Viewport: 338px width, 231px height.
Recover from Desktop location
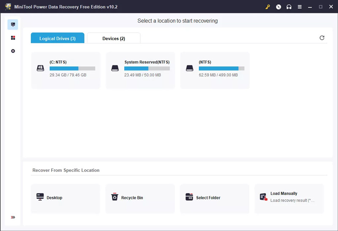pyautogui.click(x=65, y=198)
